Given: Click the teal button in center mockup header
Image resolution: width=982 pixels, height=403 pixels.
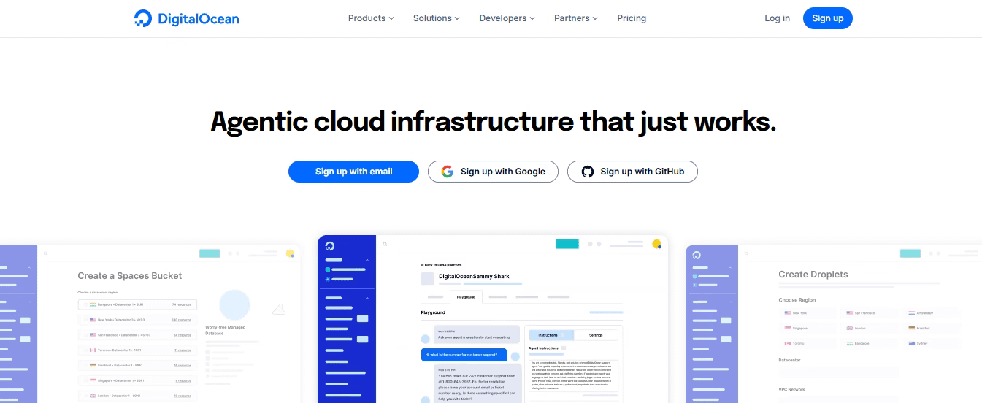Looking at the screenshot, I should 567,244.
